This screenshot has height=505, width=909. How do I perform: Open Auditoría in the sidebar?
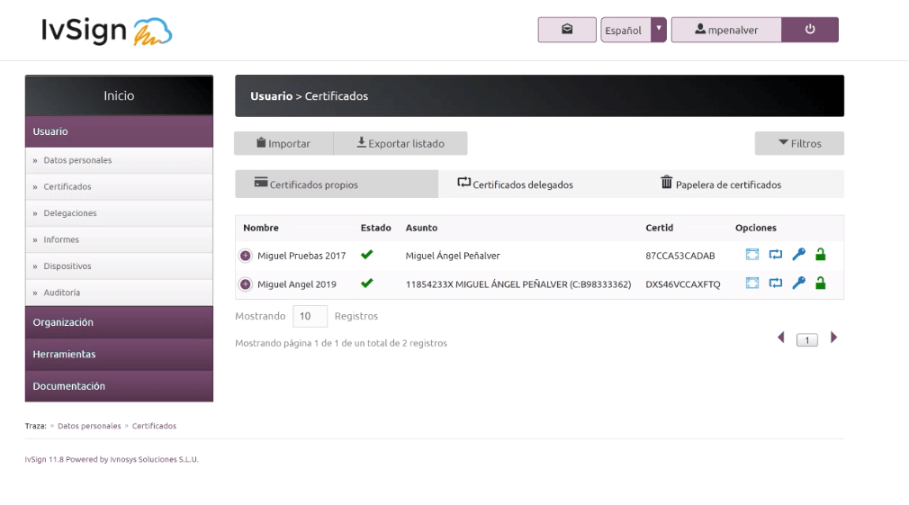tap(119, 293)
